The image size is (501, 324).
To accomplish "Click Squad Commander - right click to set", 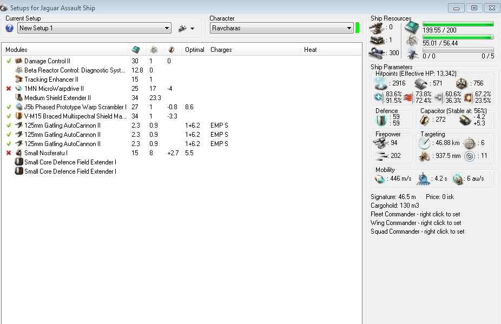I will [x=418, y=232].
